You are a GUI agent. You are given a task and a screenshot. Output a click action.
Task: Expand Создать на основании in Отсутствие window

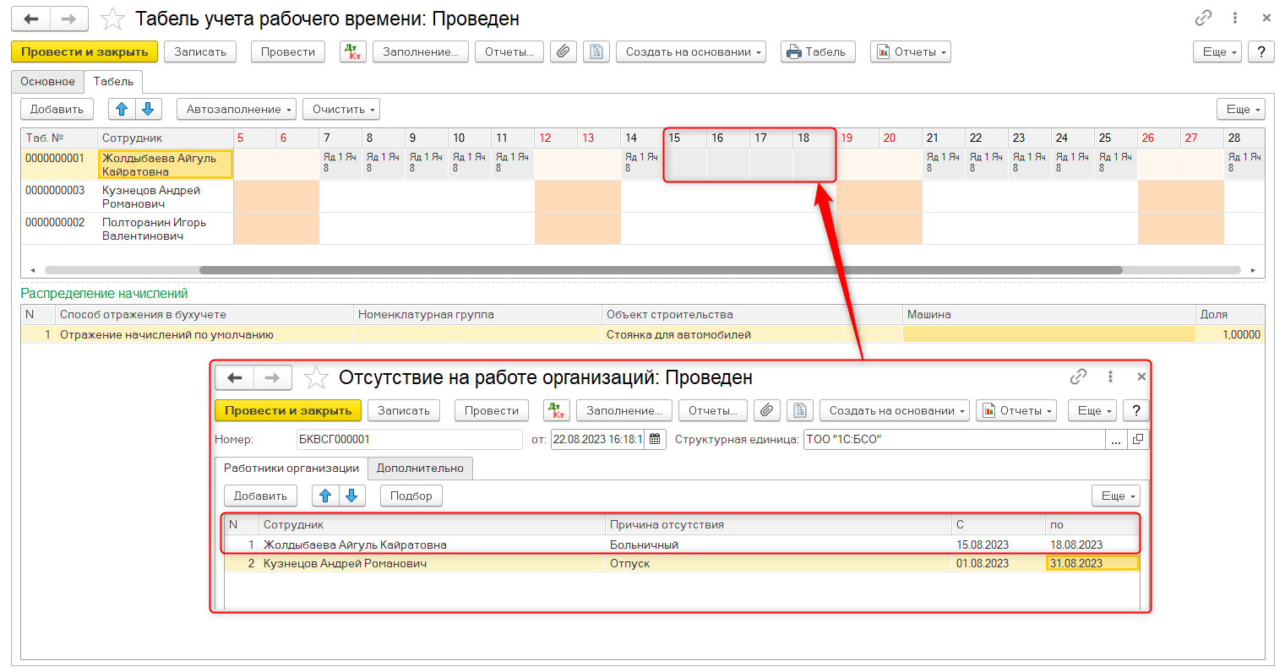pyautogui.click(x=895, y=410)
